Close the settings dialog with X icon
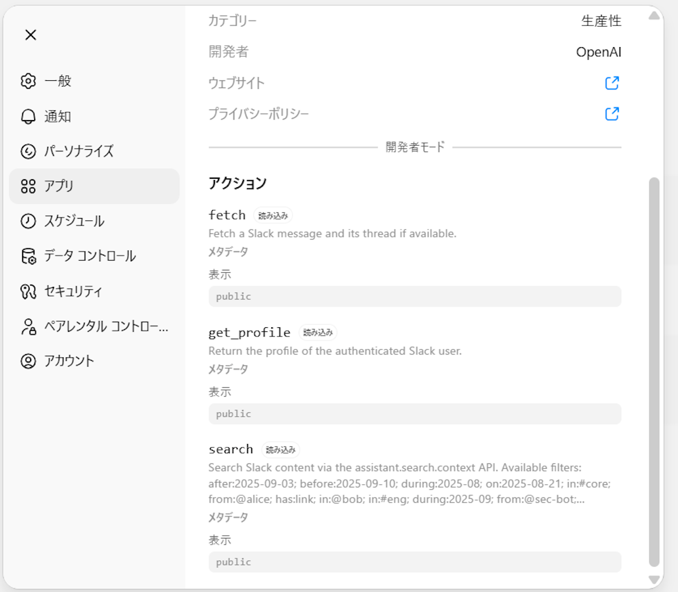The height and width of the screenshot is (592, 678). [x=31, y=35]
